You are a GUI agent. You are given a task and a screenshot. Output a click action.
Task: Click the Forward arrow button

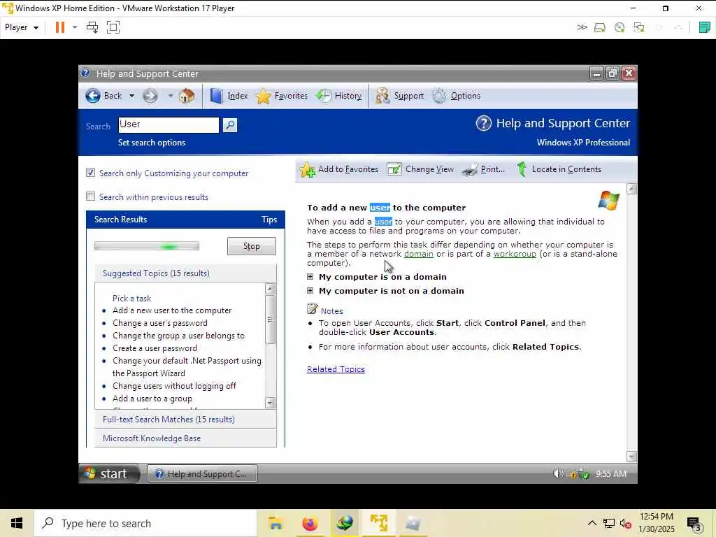pos(150,96)
